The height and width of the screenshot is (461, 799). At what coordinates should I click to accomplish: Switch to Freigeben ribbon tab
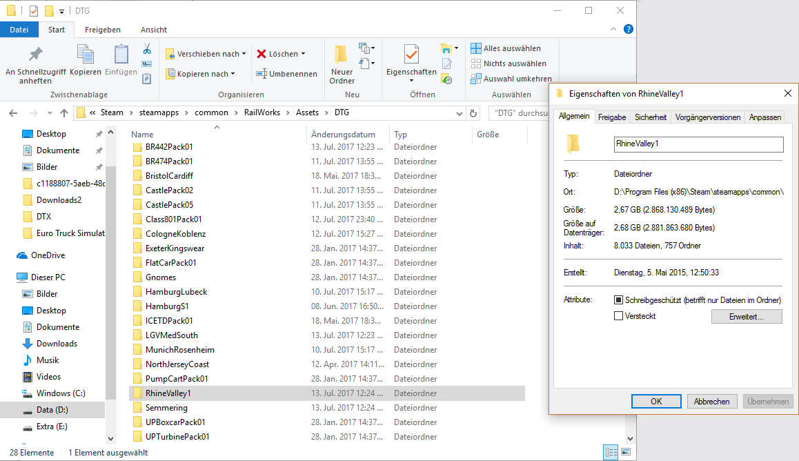tap(102, 30)
